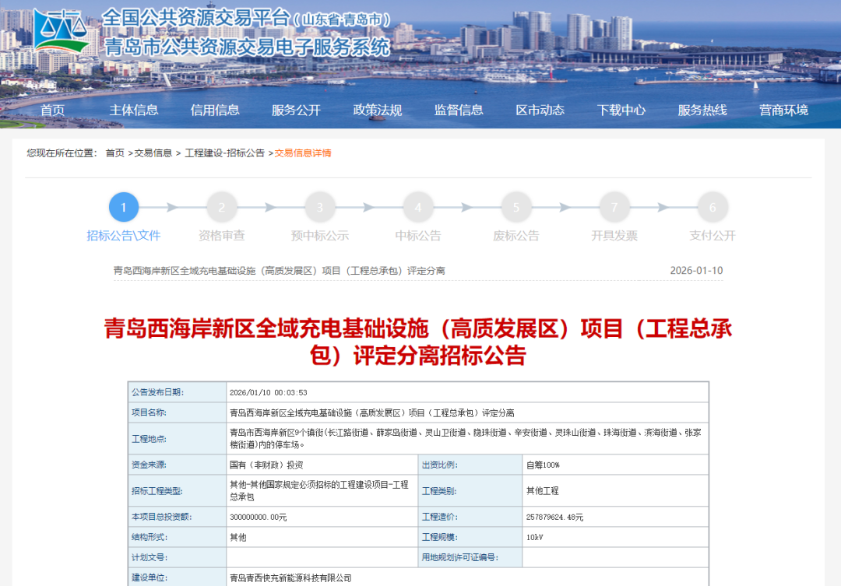Image resolution: width=841 pixels, height=586 pixels.
Task: Click the 其他工程 category value
Action: [x=542, y=490]
